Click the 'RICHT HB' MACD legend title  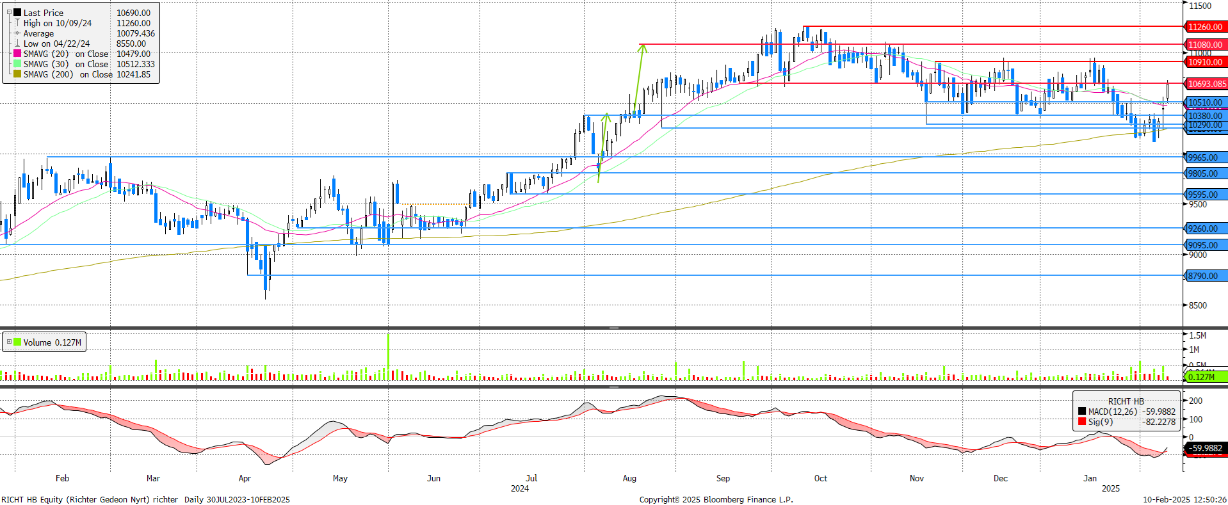tap(1126, 401)
